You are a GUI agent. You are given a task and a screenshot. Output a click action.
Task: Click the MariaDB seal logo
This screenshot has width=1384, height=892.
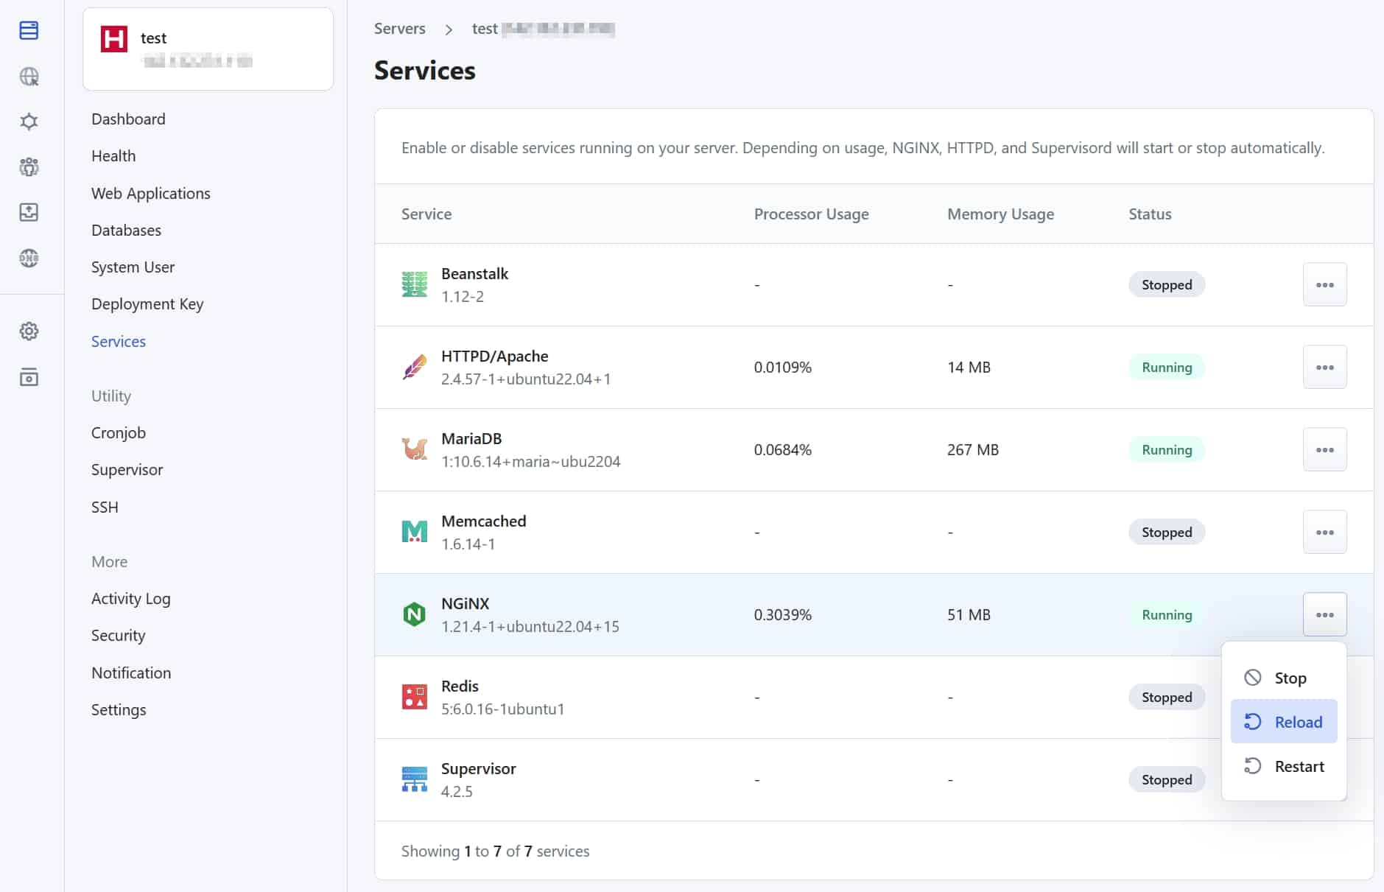tap(414, 449)
